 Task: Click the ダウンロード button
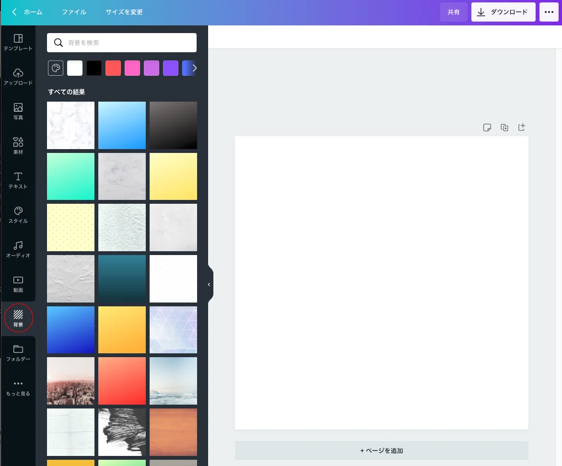tap(503, 12)
